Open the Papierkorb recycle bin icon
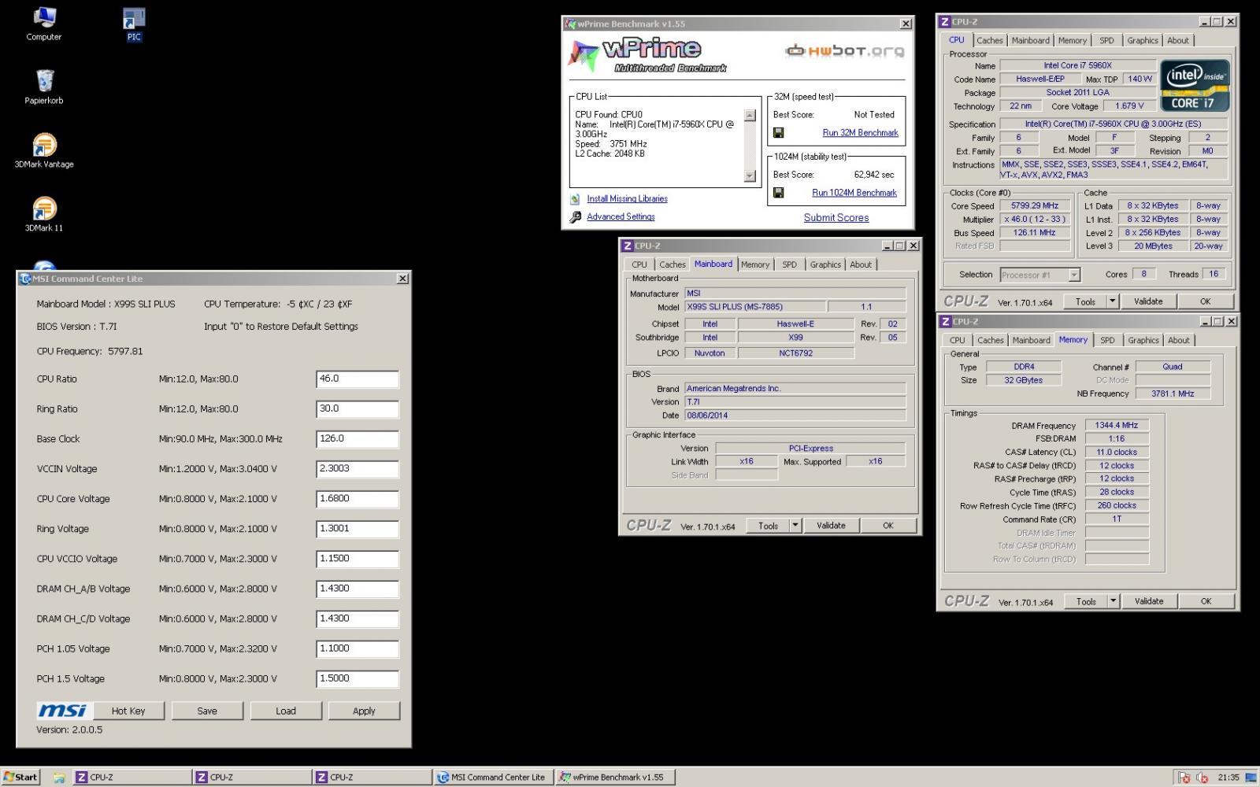Viewport: 1260px width, 787px height. pos(44,87)
